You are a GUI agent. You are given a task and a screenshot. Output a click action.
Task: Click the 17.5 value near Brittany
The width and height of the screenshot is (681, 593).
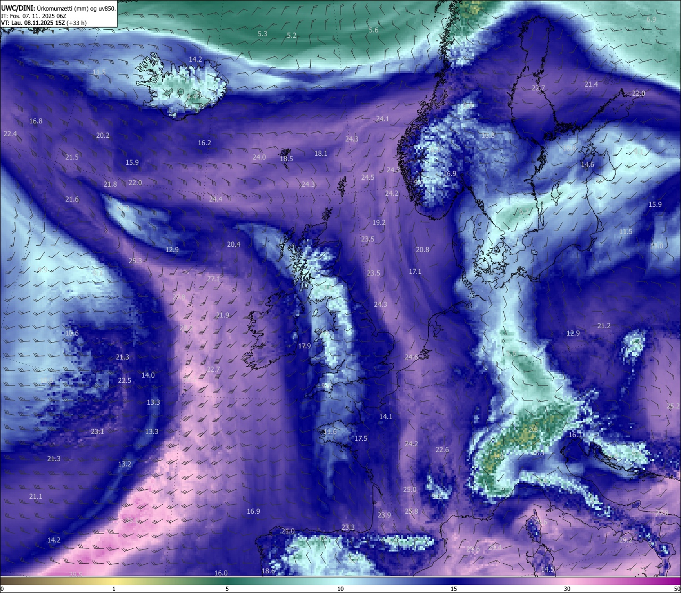(361, 439)
